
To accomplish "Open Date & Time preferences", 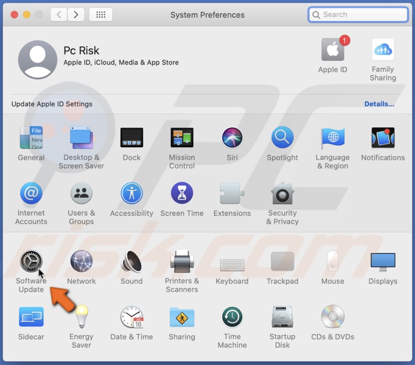I will click(x=131, y=317).
